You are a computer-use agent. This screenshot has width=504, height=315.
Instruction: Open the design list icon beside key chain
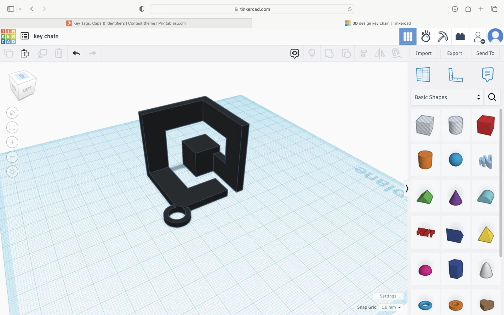(x=25, y=36)
